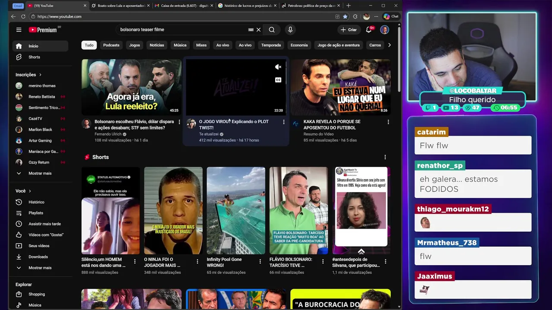Viewport: 552px width, 310px height.
Task: Select the Economia filter chip
Action: (x=299, y=45)
